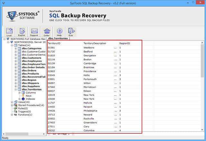Click the grid scrollbar up arrow
This screenshot has height=141, width=206.
(x=202, y=43)
